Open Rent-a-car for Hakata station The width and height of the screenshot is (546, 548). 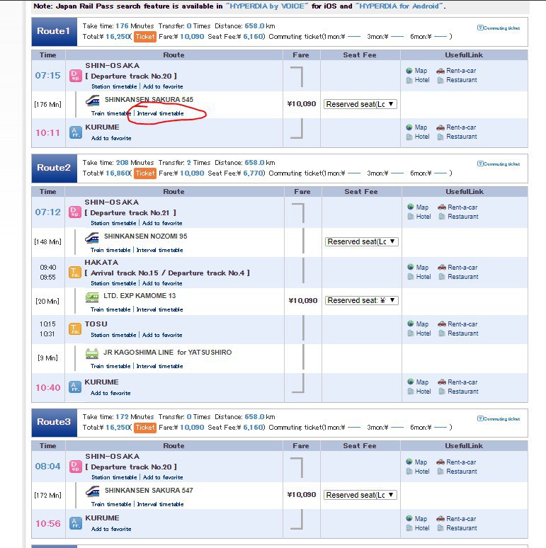pyautogui.click(x=457, y=268)
